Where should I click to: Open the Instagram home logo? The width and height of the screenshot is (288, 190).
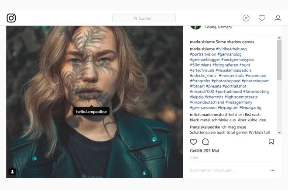point(11,18)
